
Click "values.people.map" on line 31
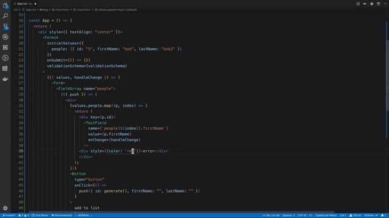coord(91,105)
